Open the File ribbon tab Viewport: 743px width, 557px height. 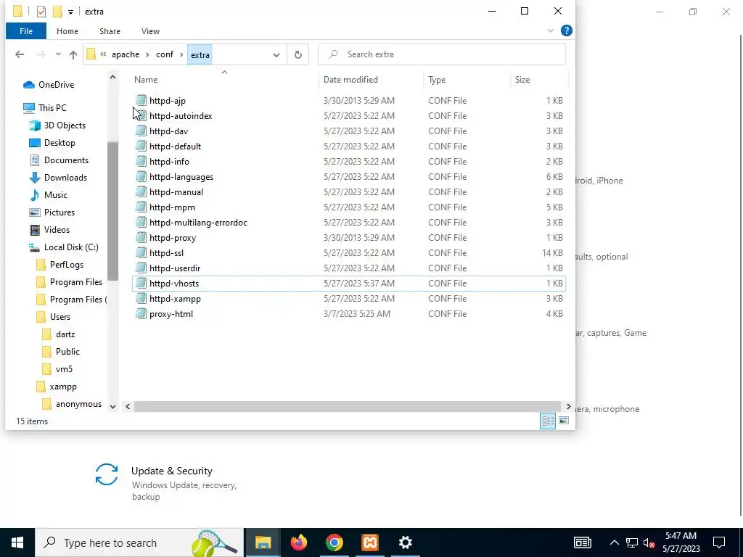(x=26, y=31)
